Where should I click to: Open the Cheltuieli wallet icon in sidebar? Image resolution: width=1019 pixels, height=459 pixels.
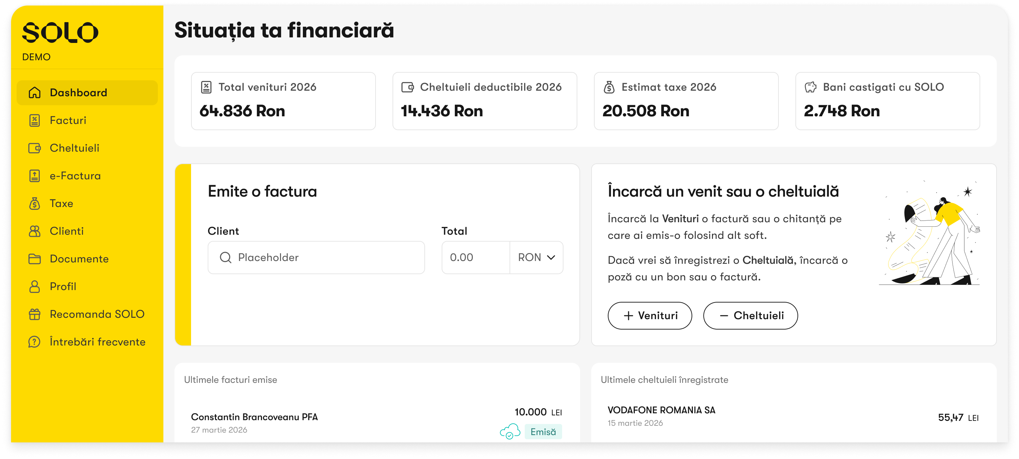(35, 148)
